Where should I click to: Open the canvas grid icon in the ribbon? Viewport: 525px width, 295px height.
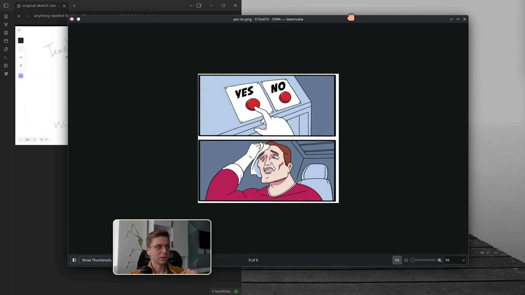coord(6,33)
